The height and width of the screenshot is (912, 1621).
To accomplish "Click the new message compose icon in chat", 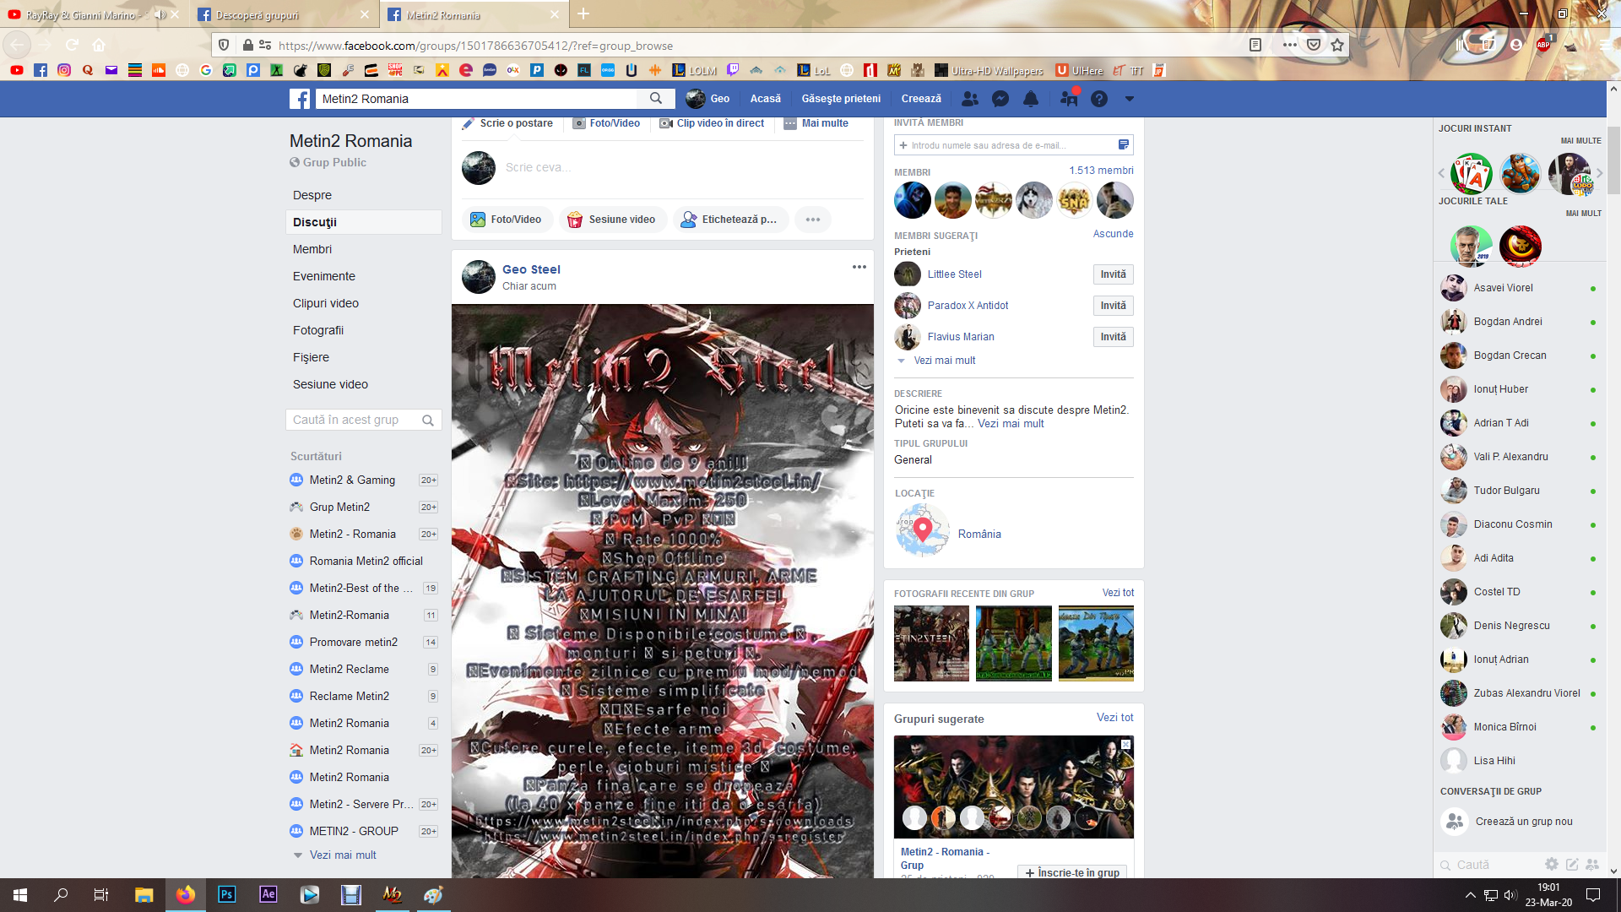I will tap(1571, 864).
